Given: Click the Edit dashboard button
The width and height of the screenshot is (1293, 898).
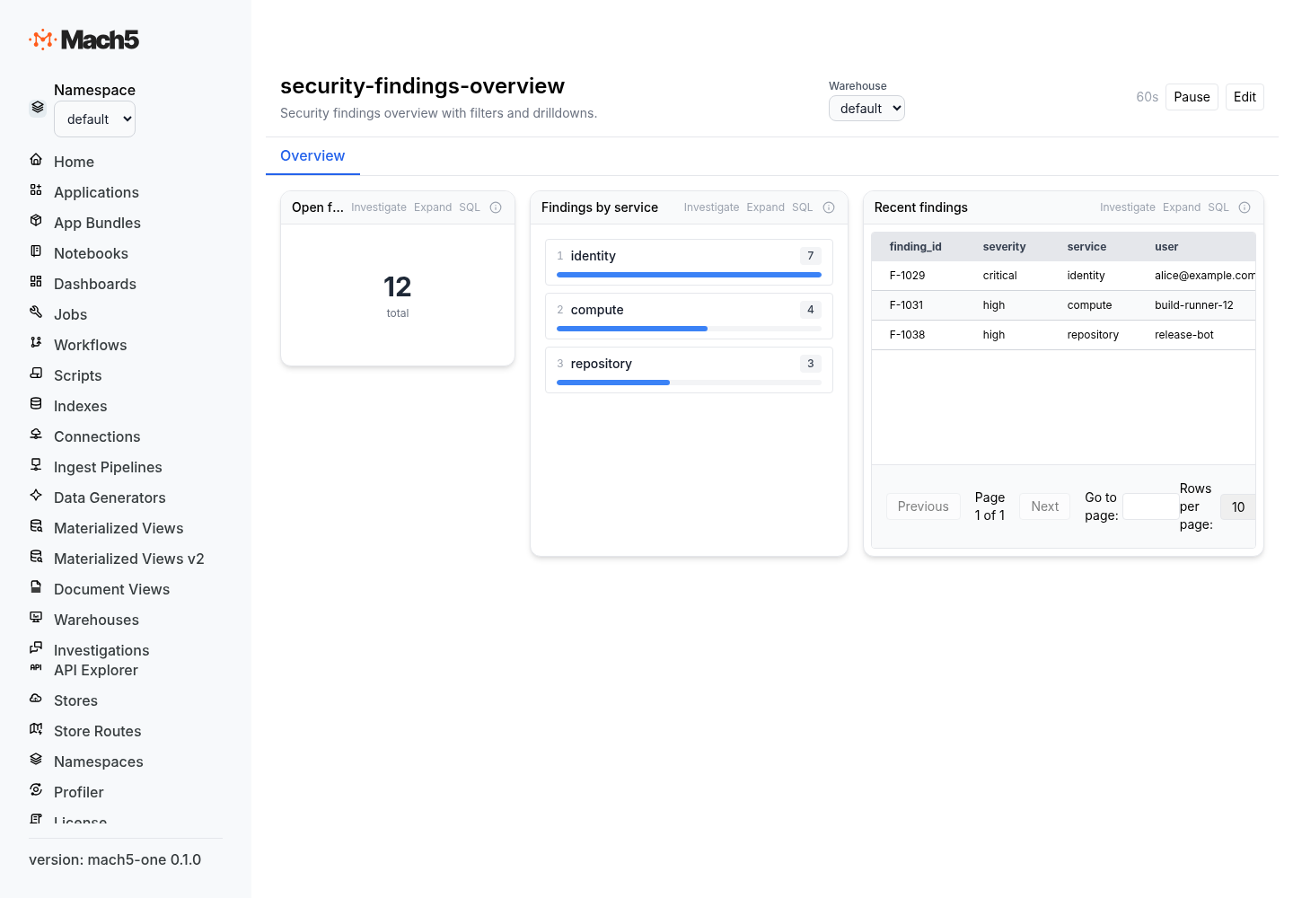Looking at the screenshot, I should pyautogui.click(x=1245, y=97).
